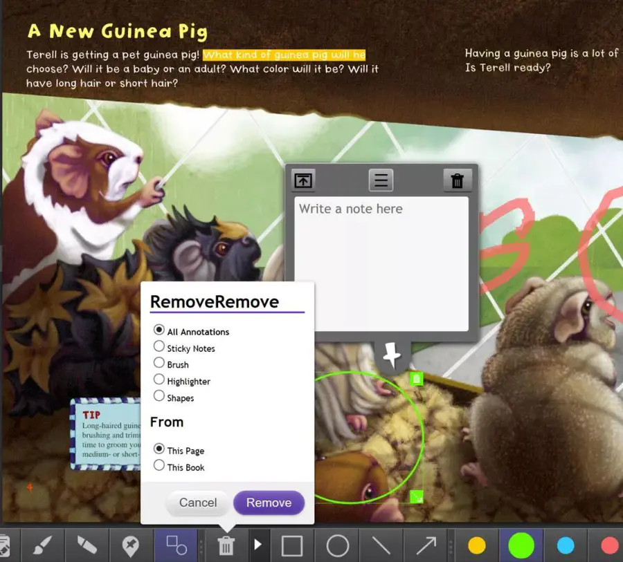Select the Highlighter radio option

pyautogui.click(x=159, y=380)
